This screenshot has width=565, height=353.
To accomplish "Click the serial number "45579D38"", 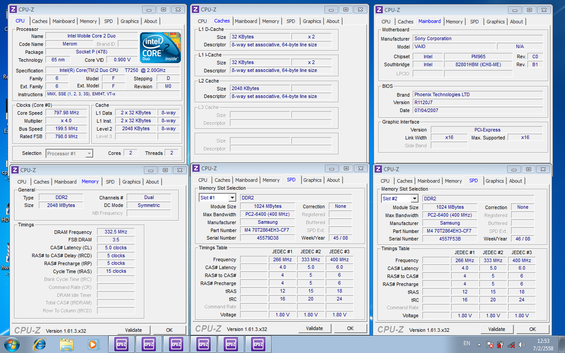I will (267, 238).
